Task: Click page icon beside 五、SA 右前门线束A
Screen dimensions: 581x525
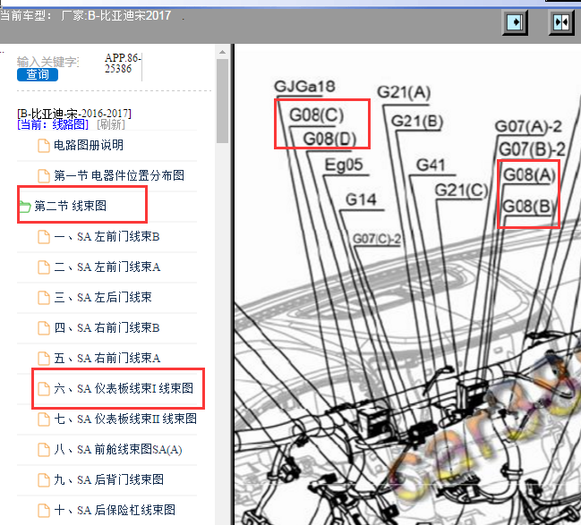Action: click(44, 359)
